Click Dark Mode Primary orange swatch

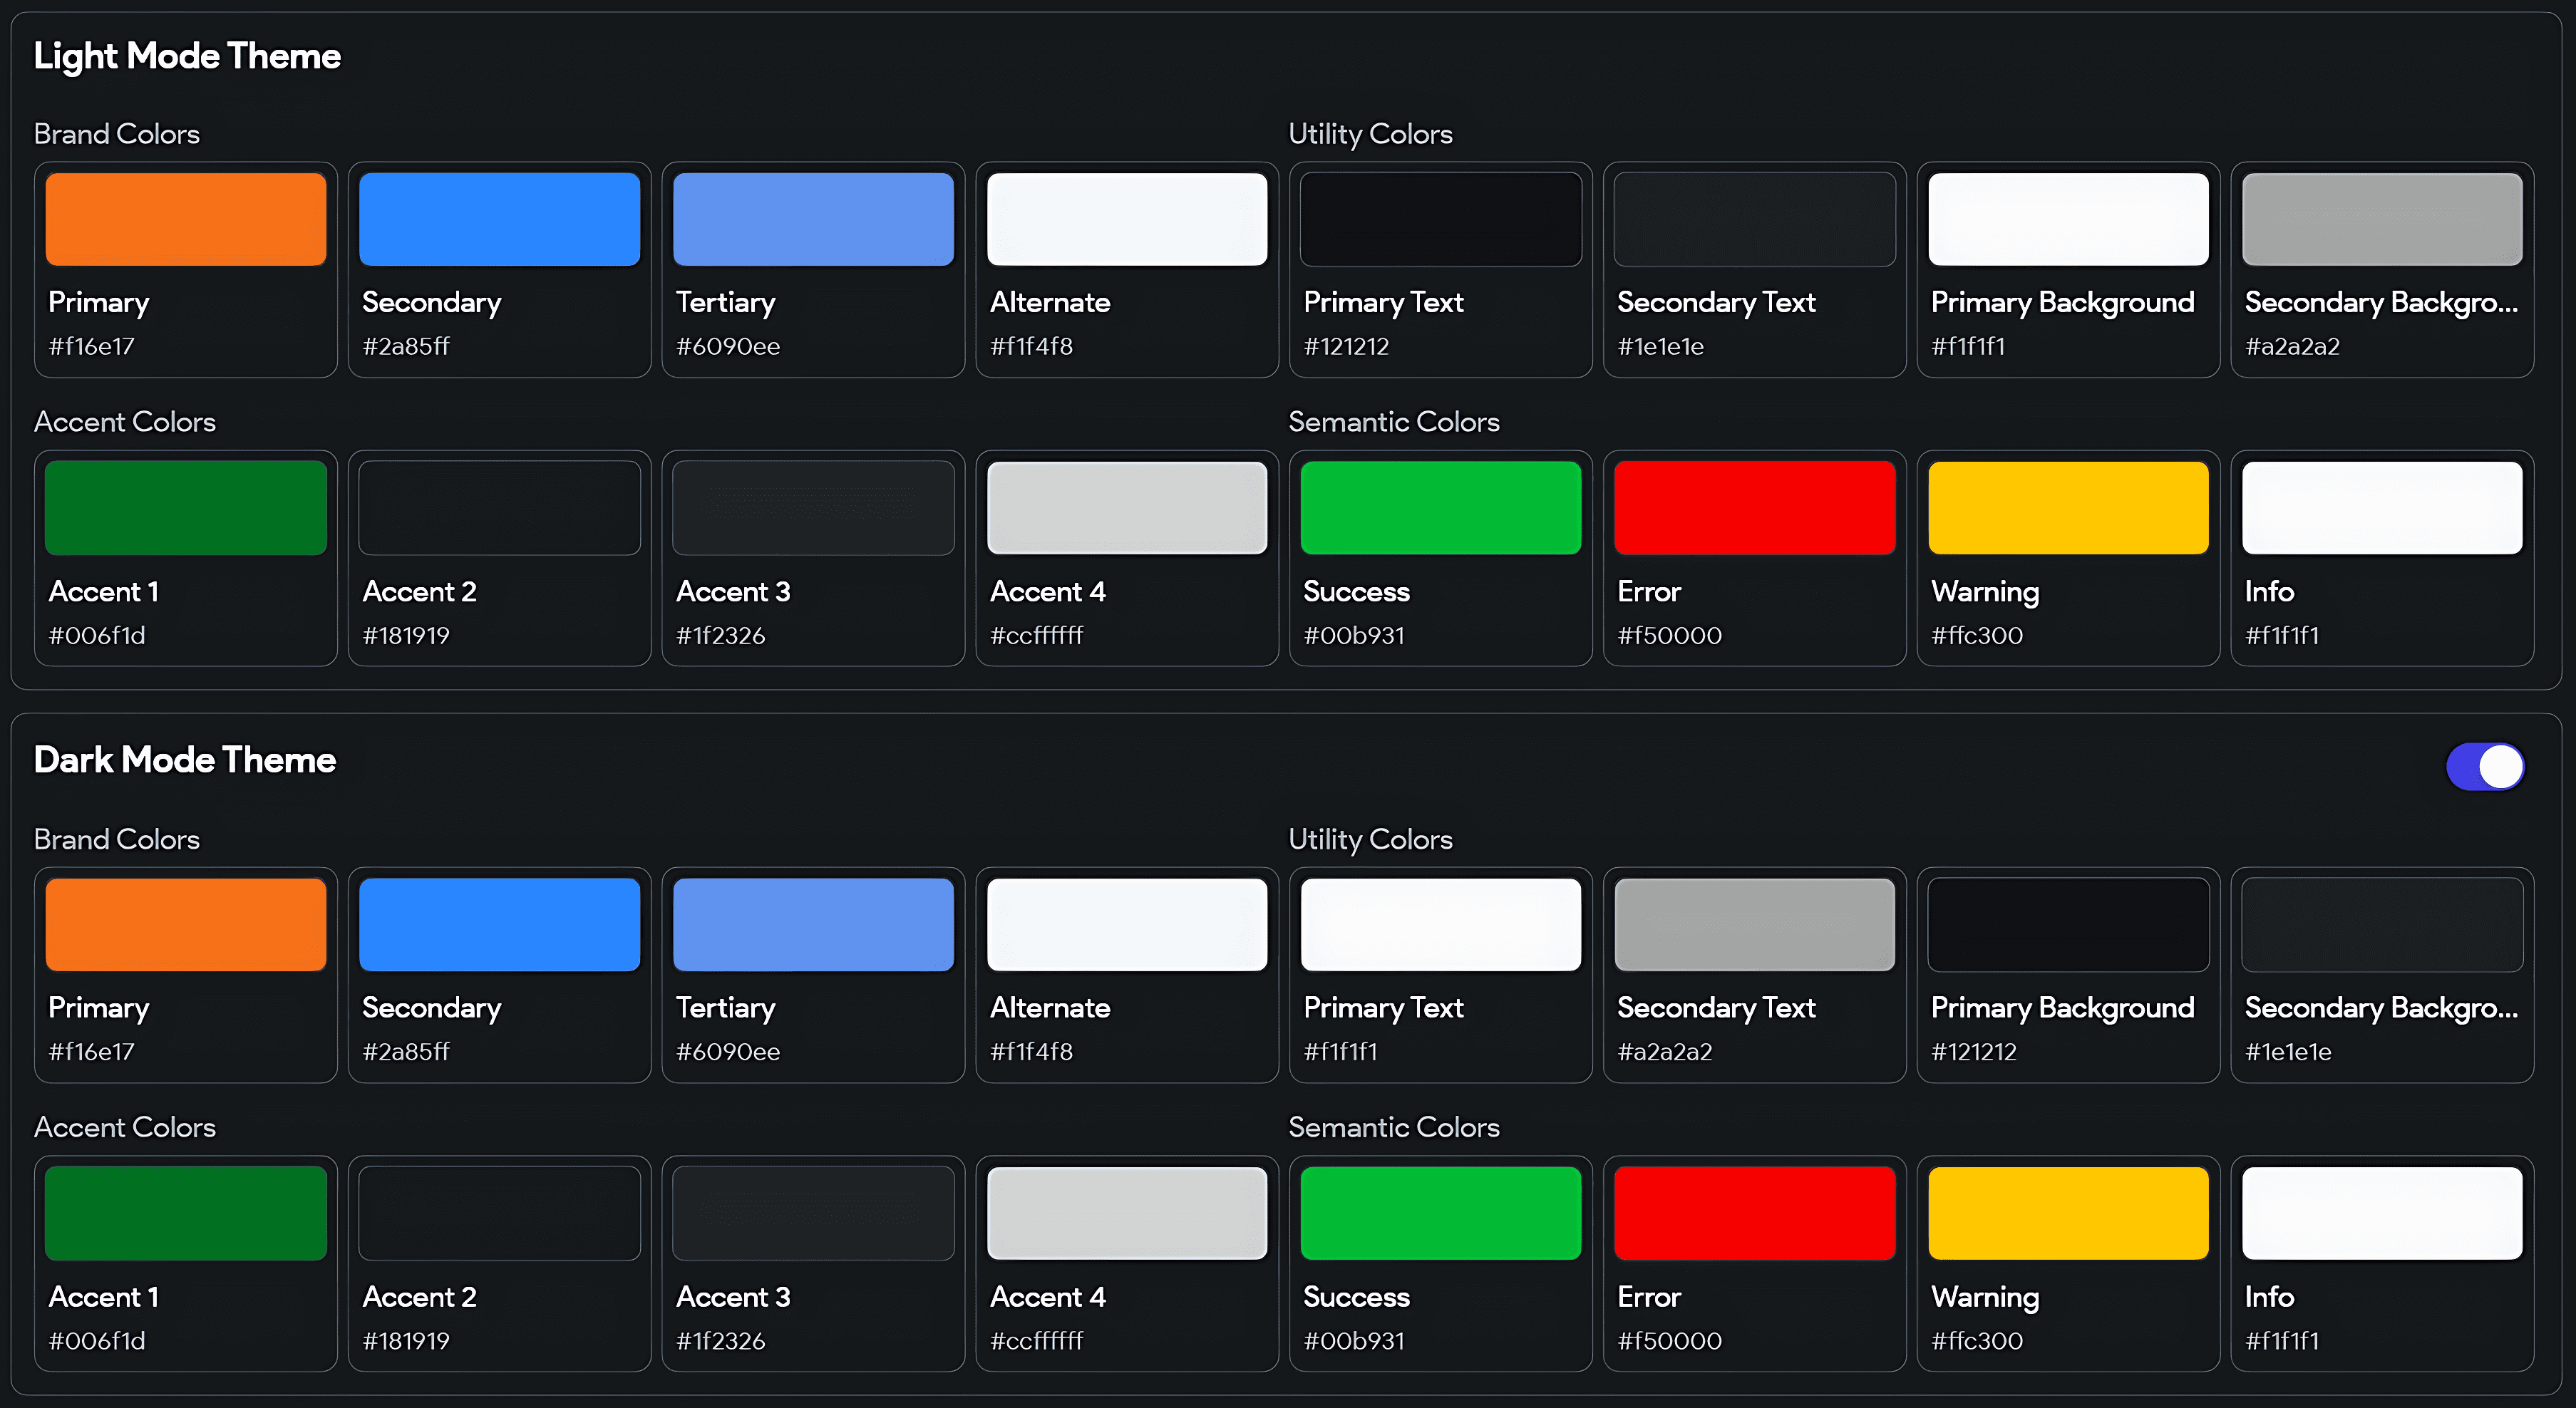point(186,924)
